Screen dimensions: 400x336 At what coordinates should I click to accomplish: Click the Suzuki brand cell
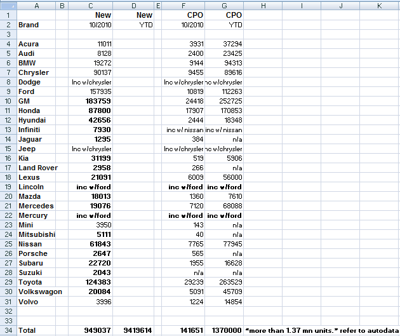click(x=36, y=272)
